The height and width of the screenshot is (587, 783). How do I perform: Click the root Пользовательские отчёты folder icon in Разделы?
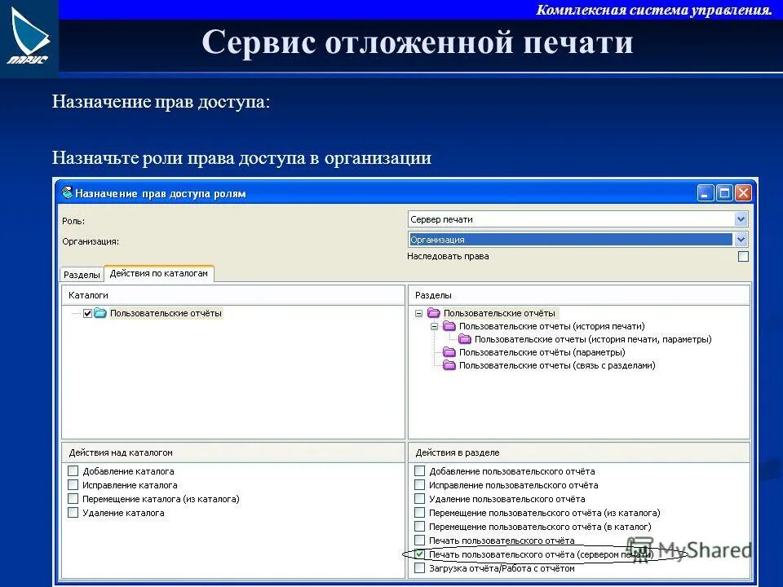[434, 313]
